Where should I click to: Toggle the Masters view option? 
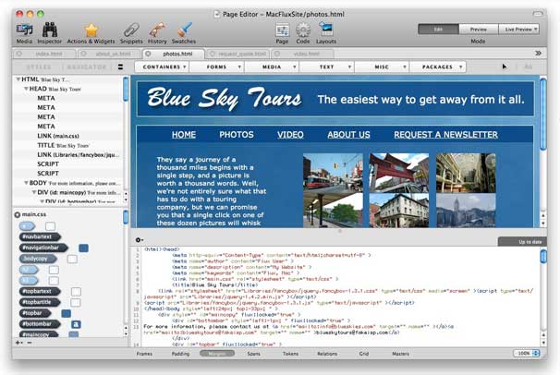click(x=401, y=354)
